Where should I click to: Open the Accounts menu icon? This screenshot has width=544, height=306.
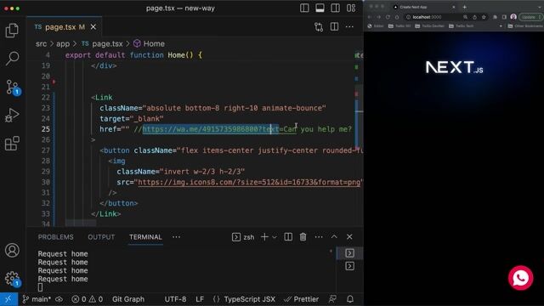[12, 250]
